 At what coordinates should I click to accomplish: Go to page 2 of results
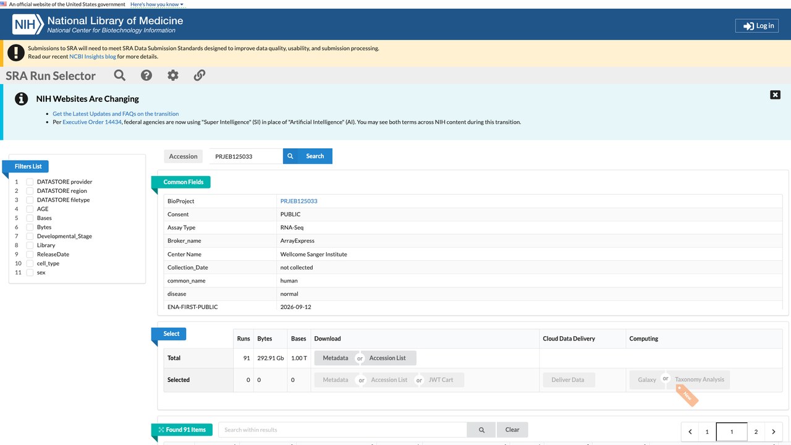(756, 432)
